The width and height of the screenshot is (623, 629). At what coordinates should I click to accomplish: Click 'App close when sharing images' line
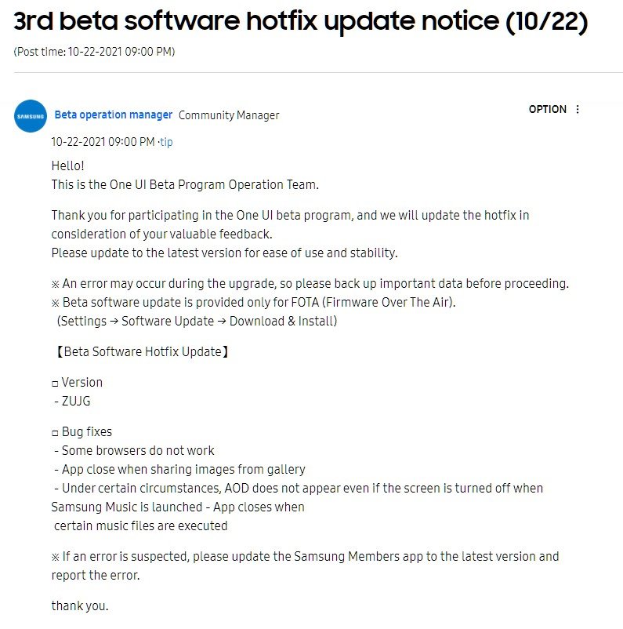click(180, 469)
